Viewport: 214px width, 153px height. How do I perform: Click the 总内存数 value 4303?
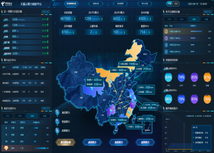(x=142, y=18)
